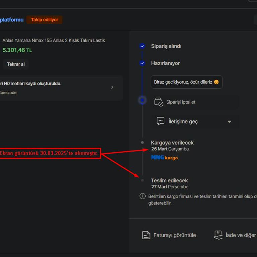Image resolution: width=257 pixels, height=257 pixels.
Task: Select Siparişi iptal et
Action: pyautogui.click(x=181, y=102)
